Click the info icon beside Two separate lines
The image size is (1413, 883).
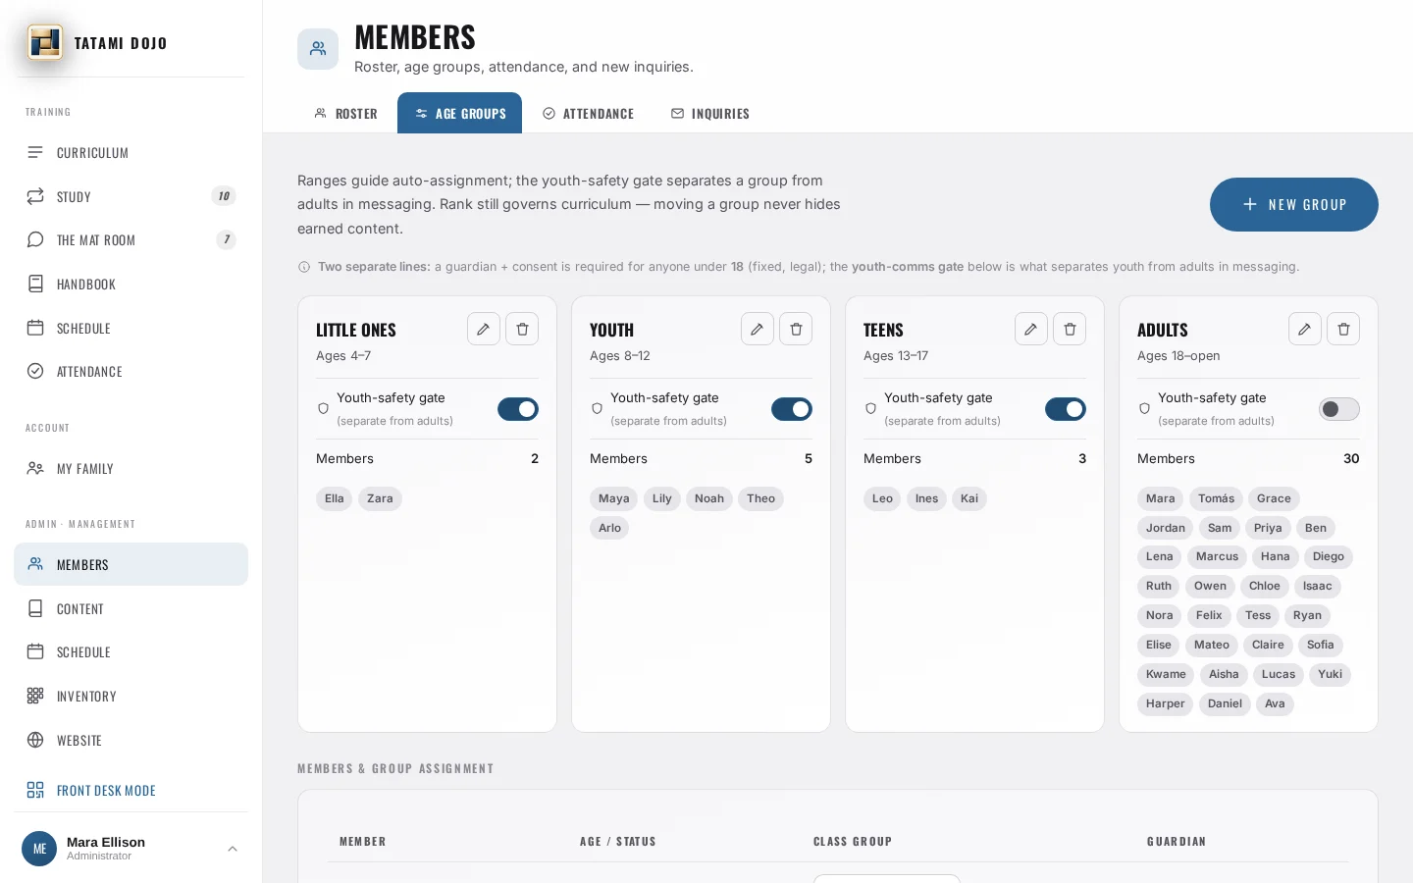click(304, 267)
